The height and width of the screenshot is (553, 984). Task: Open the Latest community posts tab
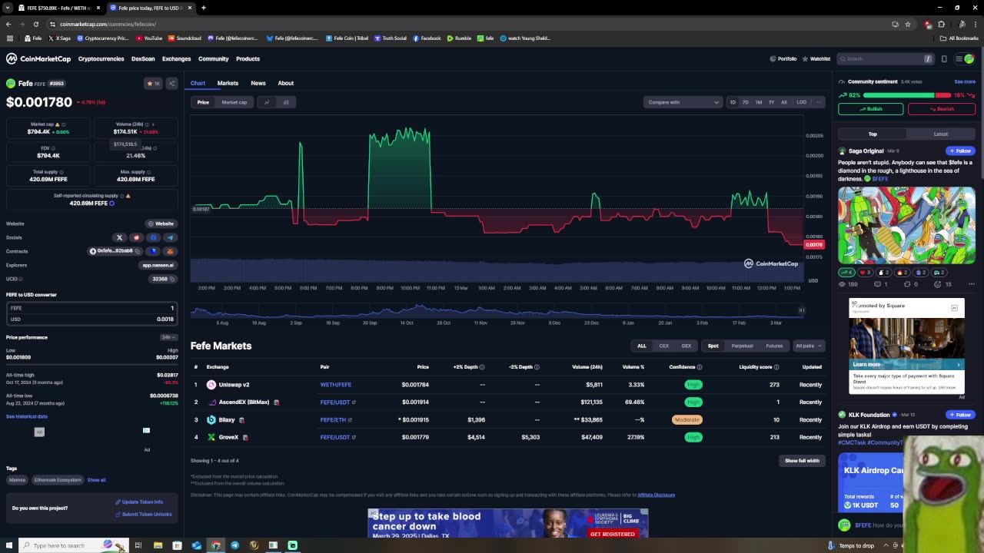(x=941, y=134)
